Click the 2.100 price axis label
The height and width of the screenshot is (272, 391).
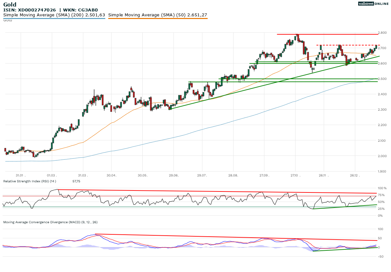(x=382, y=141)
